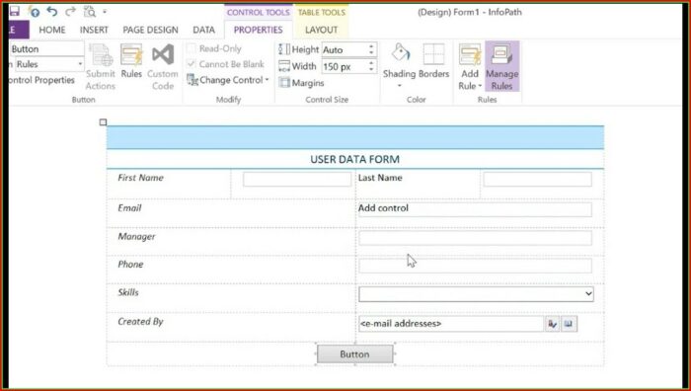Click the form's Button control
Image resolution: width=691 pixels, height=391 pixels.
pos(354,354)
